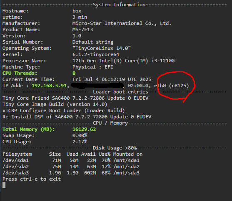232x201 pixels.
Task: Click the "System Information" section heading
Action: point(119,5)
